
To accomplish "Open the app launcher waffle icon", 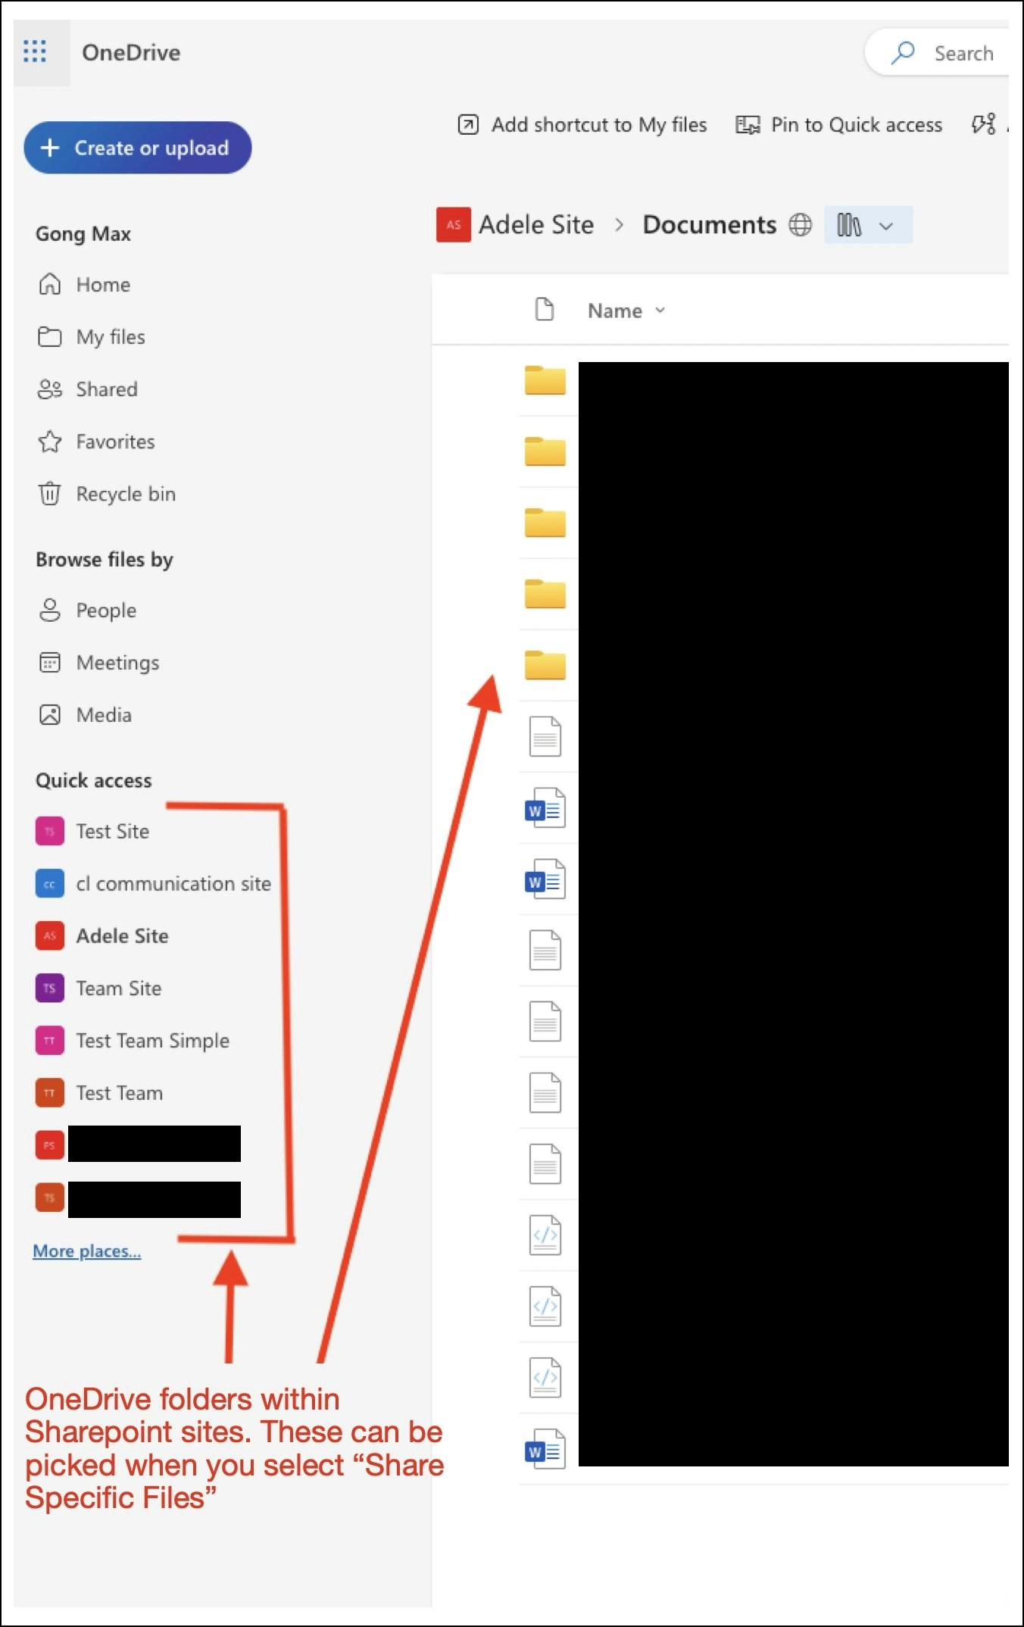I will pyautogui.click(x=35, y=52).
